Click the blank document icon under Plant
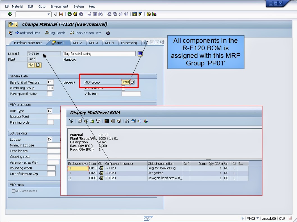297x222 pixels. click(x=38, y=65)
